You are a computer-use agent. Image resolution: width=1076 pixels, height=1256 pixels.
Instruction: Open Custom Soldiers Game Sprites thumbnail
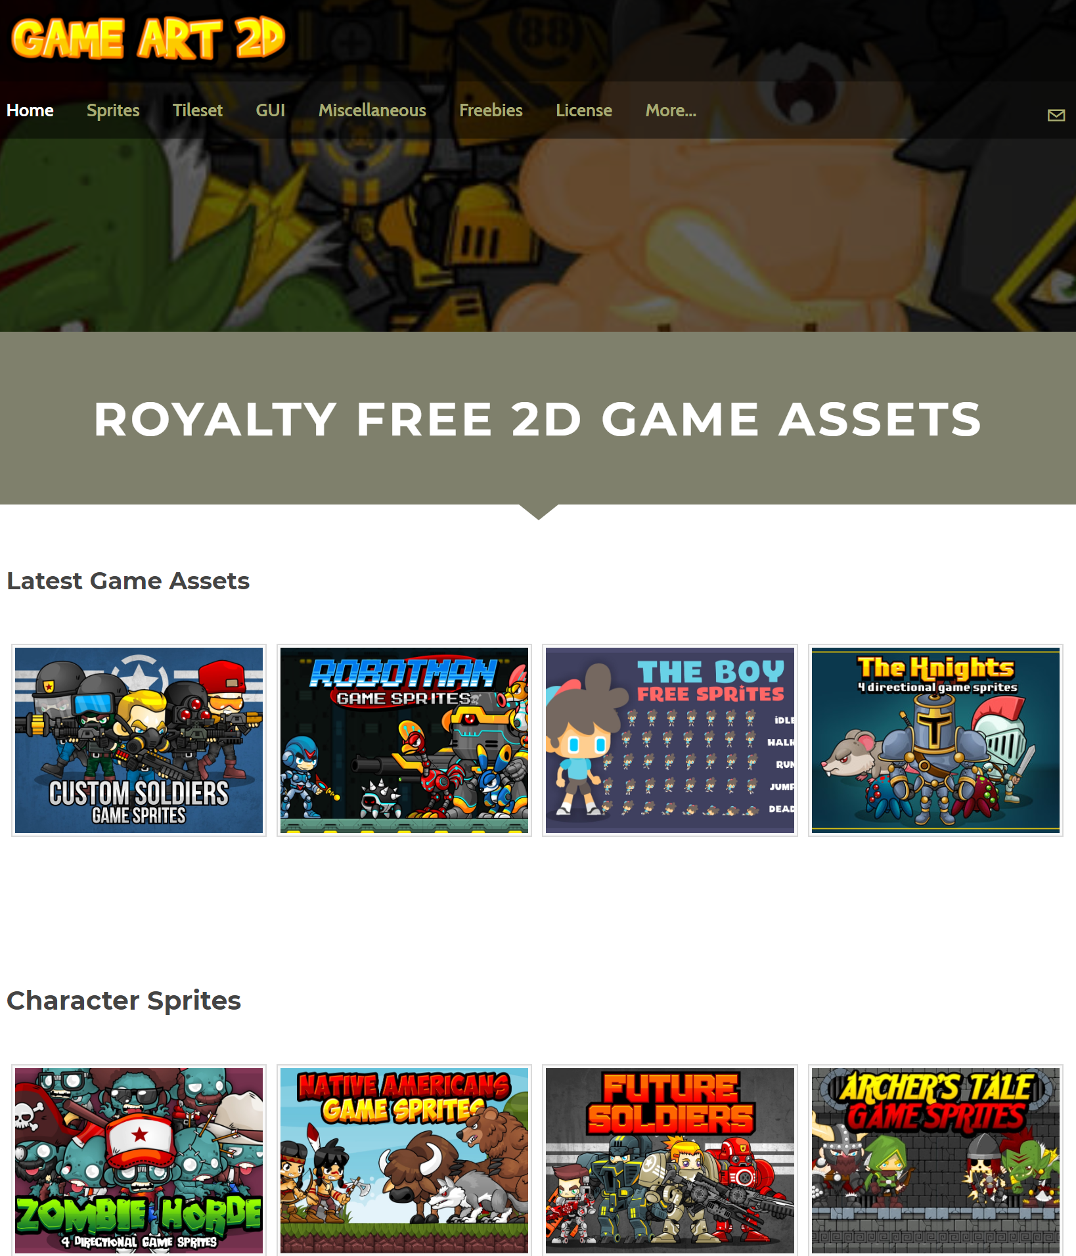139,740
